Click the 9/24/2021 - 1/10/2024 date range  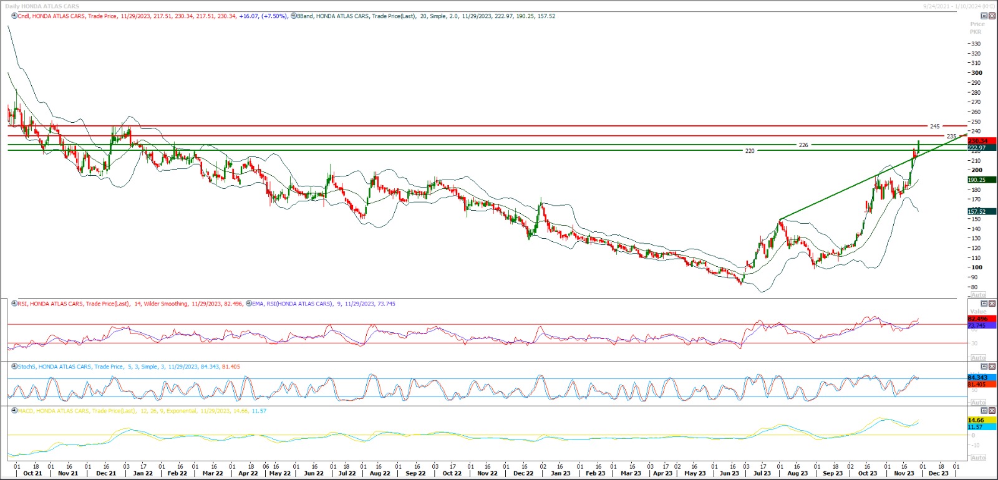(959, 6)
